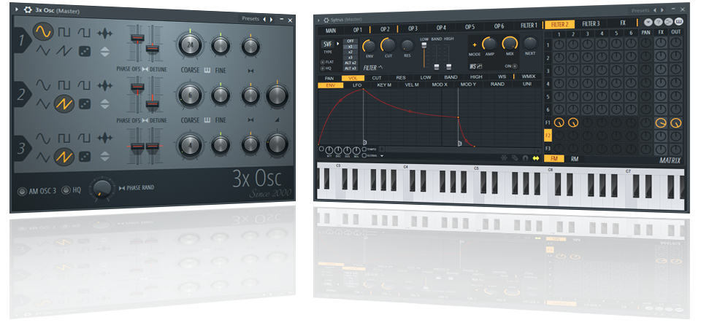Expand 3x Osc plugin menu arrow

pos(17,9)
